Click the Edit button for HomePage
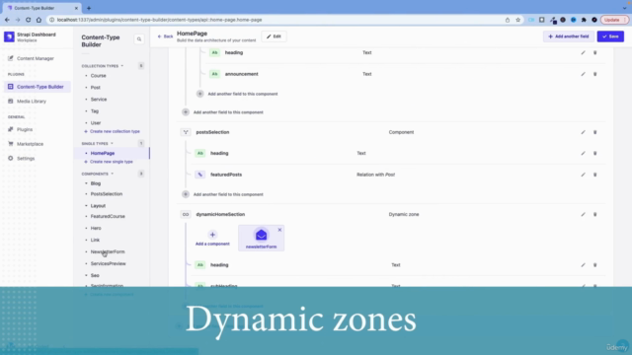The height and width of the screenshot is (355, 632). tap(274, 36)
